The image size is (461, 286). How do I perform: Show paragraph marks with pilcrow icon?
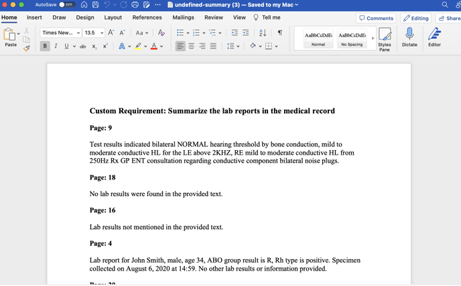point(279,32)
